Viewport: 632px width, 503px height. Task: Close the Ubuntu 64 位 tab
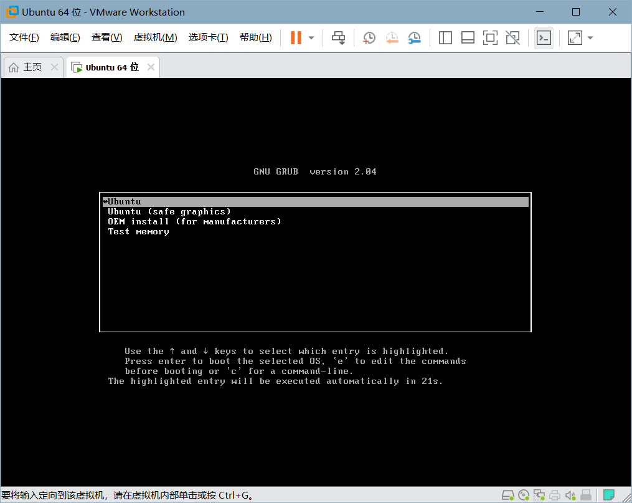coord(151,67)
